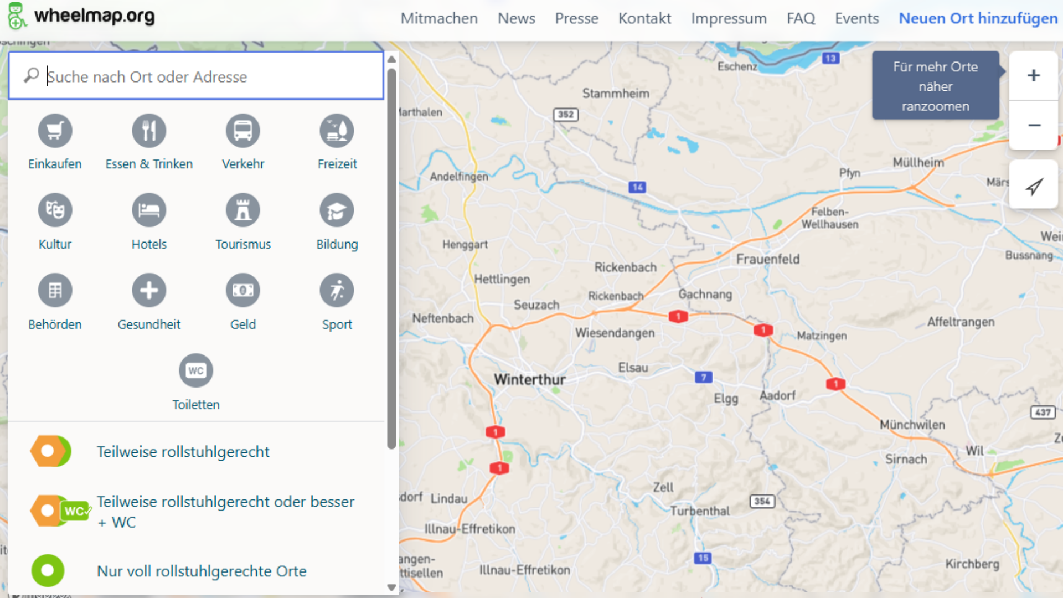
Task: Click route marker 15 on the map
Action: [703, 558]
